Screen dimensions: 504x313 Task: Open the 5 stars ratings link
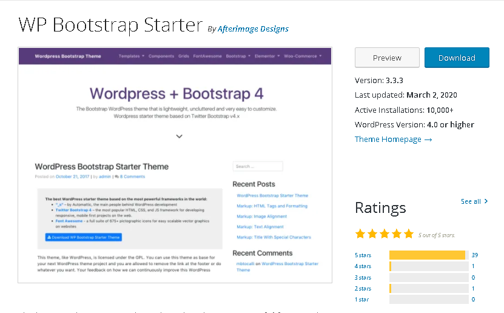[x=363, y=255]
